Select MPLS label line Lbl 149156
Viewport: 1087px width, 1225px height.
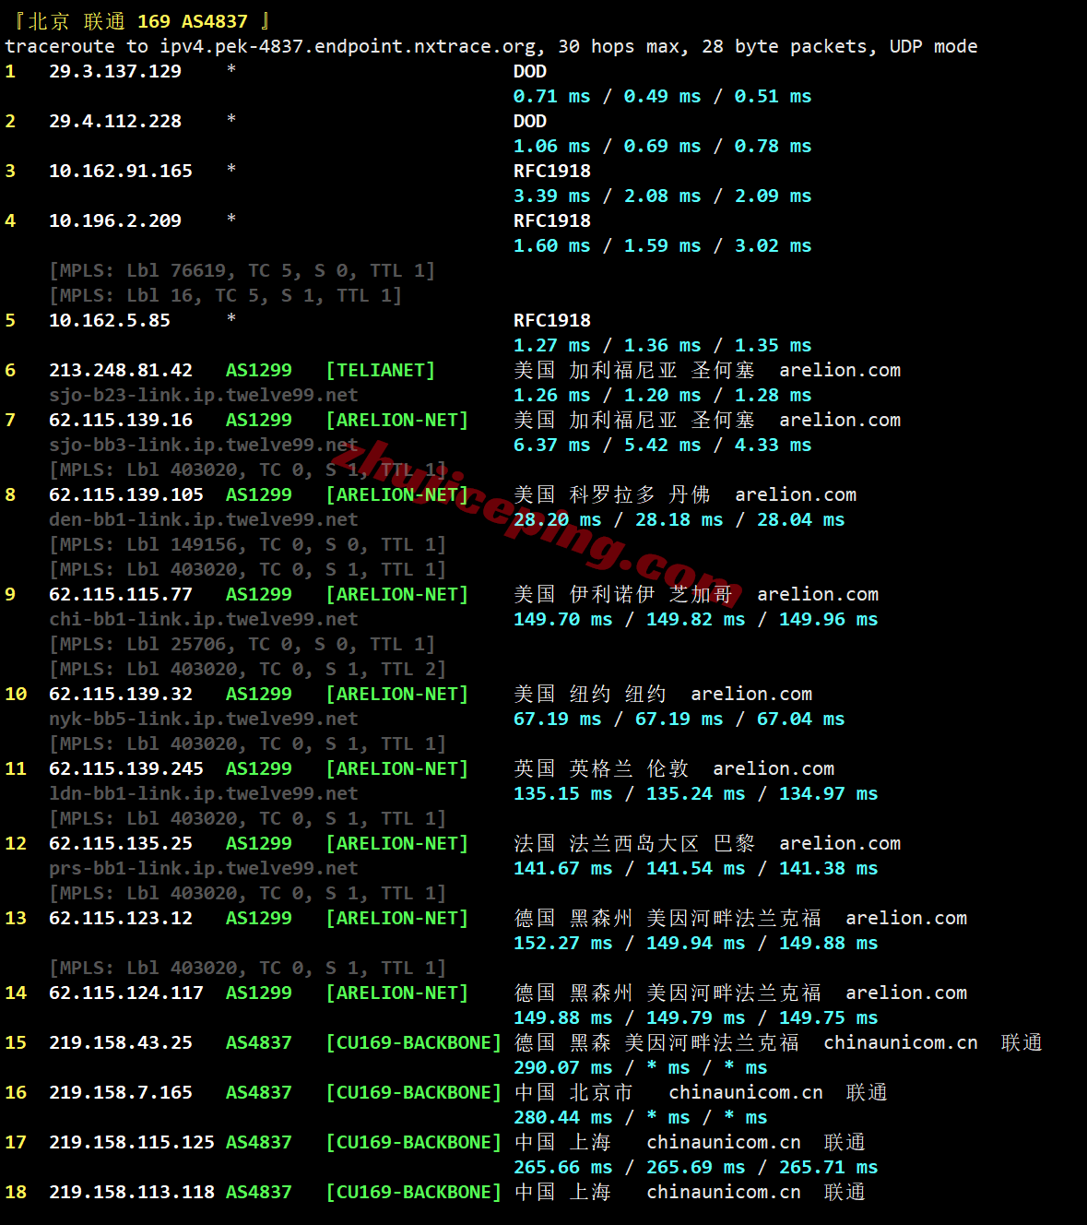[247, 544]
